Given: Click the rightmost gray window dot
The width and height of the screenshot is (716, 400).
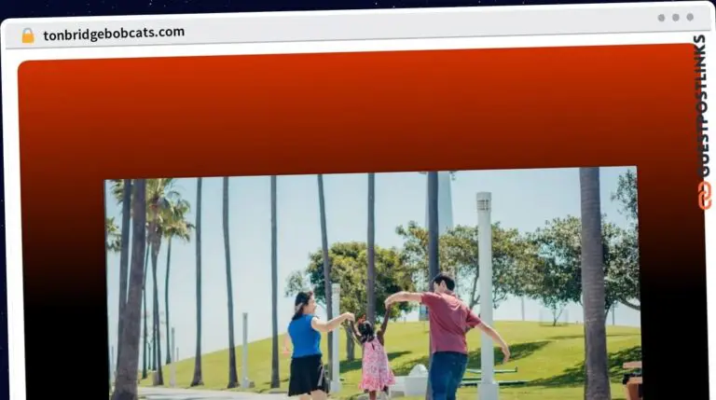Looking at the screenshot, I should [690, 17].
